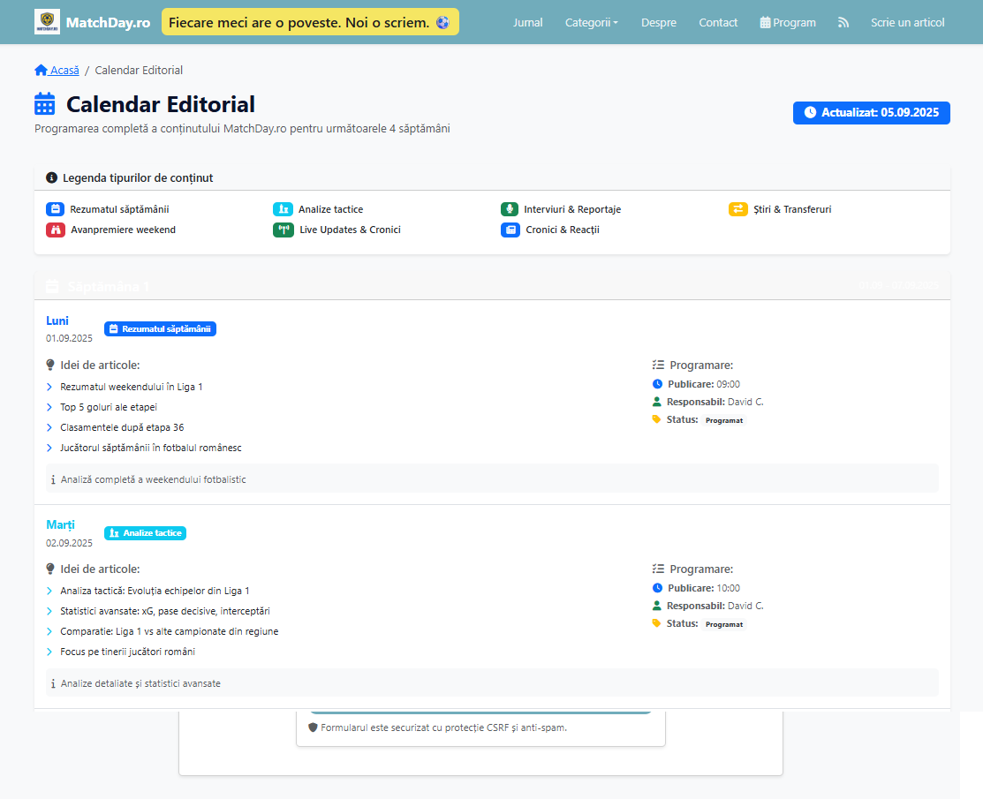Screen dimensions: 983x799
Task: Click the home icon in breadcrumb
Action: (41, 70)
